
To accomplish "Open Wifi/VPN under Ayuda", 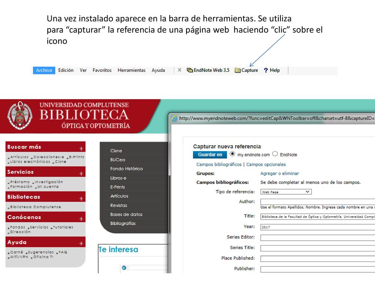I will (x=19, y=257).
